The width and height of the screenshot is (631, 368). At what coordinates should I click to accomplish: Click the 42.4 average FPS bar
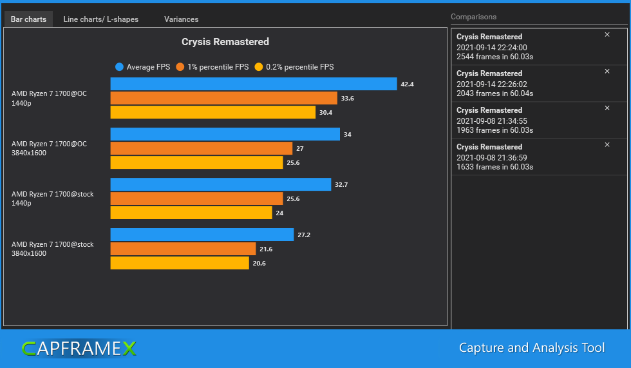pyautogui.click(x=254, y=84)
